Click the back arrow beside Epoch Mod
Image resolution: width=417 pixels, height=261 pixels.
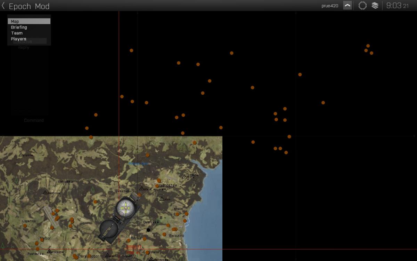coord(3,6)
